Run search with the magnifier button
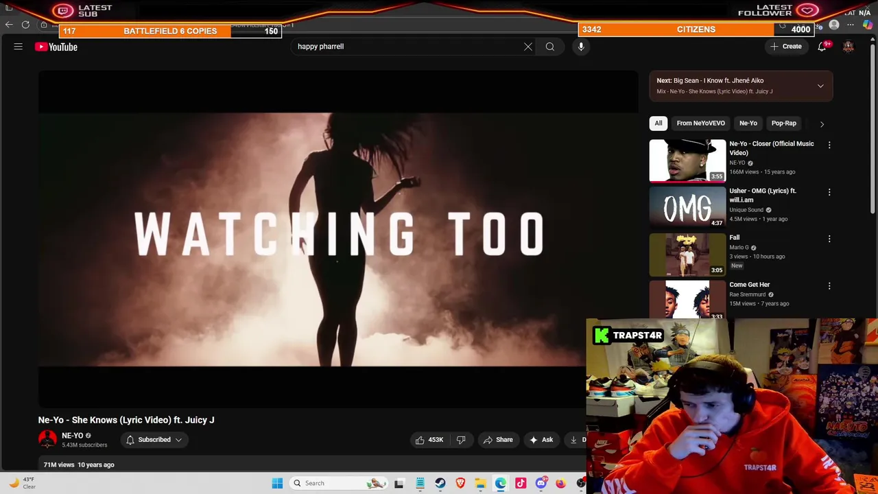 (550, 47)
